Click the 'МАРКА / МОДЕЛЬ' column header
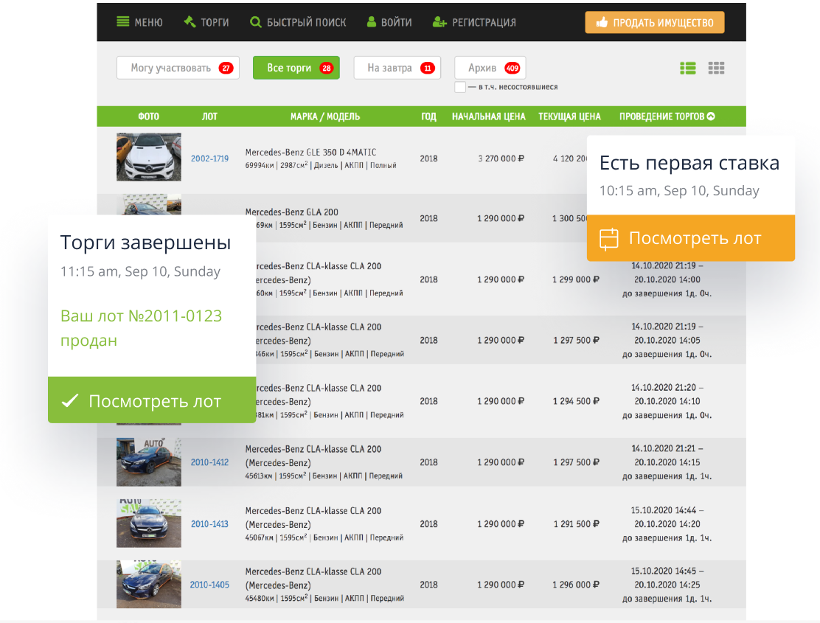 (x=325, y=116)
